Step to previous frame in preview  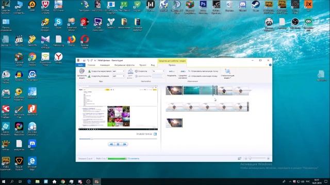111,144
